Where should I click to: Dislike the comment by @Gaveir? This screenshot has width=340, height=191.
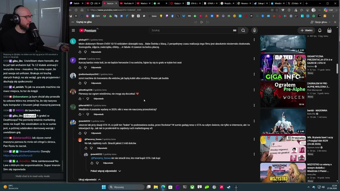[85, 68]
